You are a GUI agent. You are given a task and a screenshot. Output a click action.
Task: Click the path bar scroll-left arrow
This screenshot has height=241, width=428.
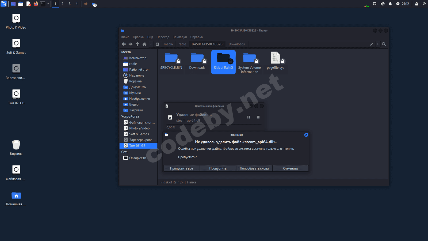click(151, 44)
